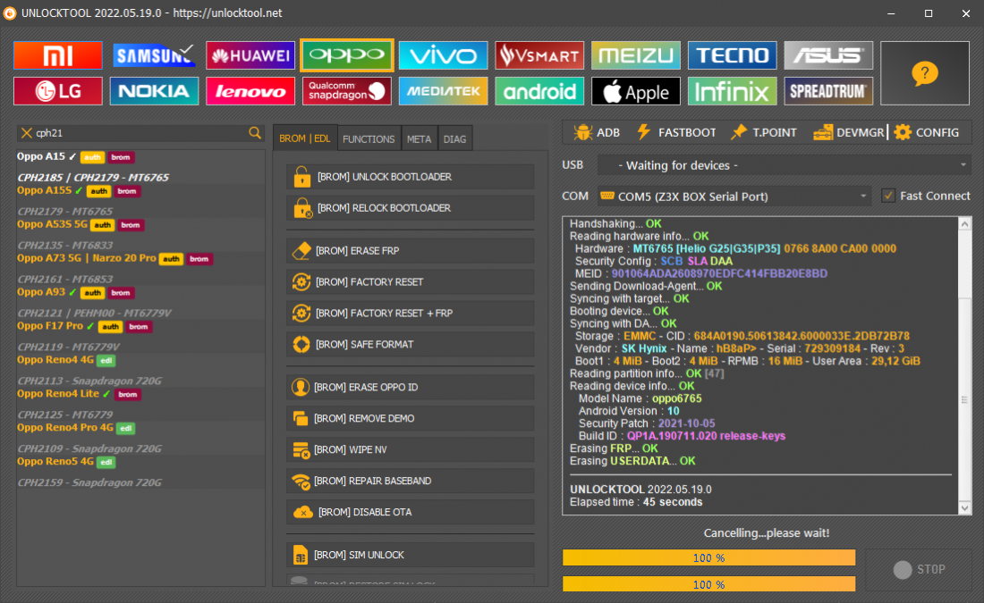Click the upper 100 % progress bar

pyautogui.click(x=709, y=557)
